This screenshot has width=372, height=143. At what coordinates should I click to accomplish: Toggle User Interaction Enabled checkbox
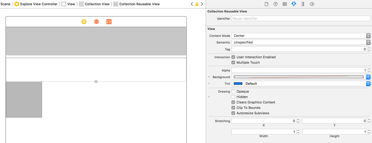pyautogui.click(x=233, y=57)
